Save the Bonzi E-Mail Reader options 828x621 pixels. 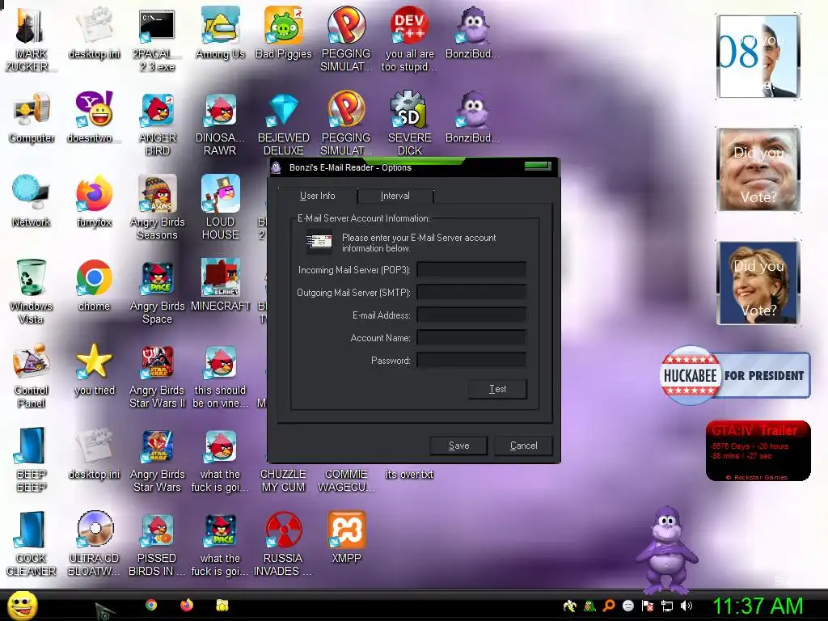coord(459,446)
